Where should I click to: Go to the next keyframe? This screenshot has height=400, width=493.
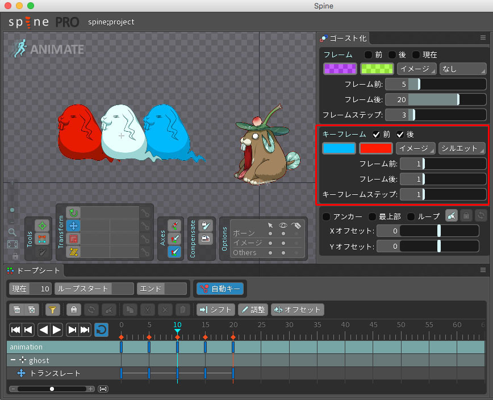click(x=72, y=330)
